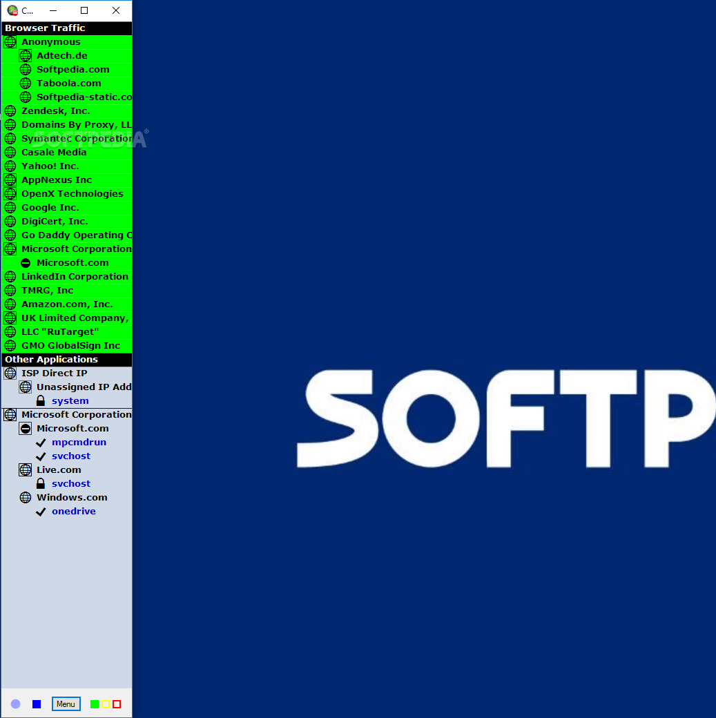Open the svchost link under Live.com
Viewport: 716px width, 718px height.
pos(71,484)
